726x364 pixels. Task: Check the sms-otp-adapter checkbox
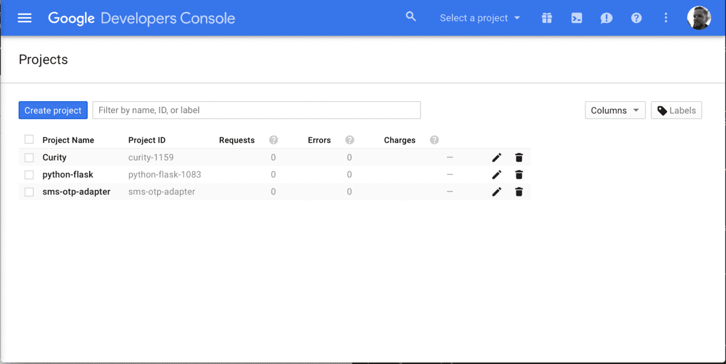[x=29, y=191]
